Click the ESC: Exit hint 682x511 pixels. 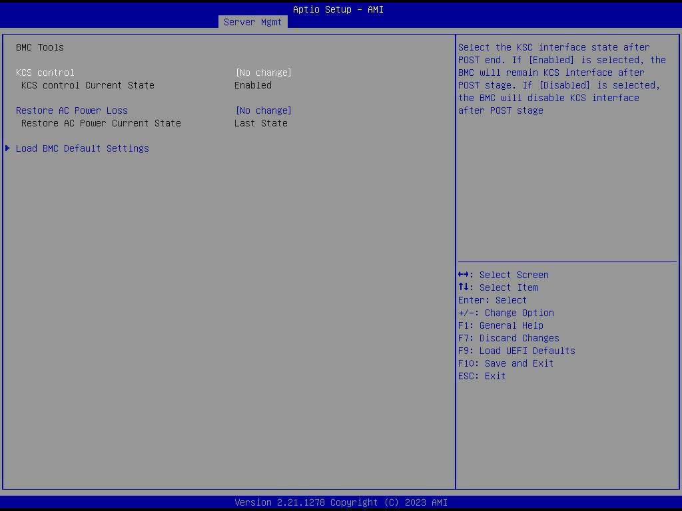pos(482,376)
